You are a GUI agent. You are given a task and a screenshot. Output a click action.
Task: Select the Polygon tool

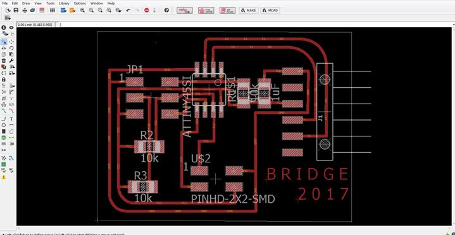(11, 131)
